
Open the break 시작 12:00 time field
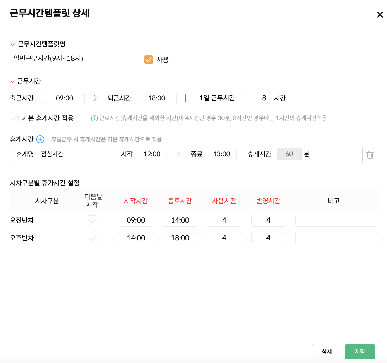click(x=152, y=154)
